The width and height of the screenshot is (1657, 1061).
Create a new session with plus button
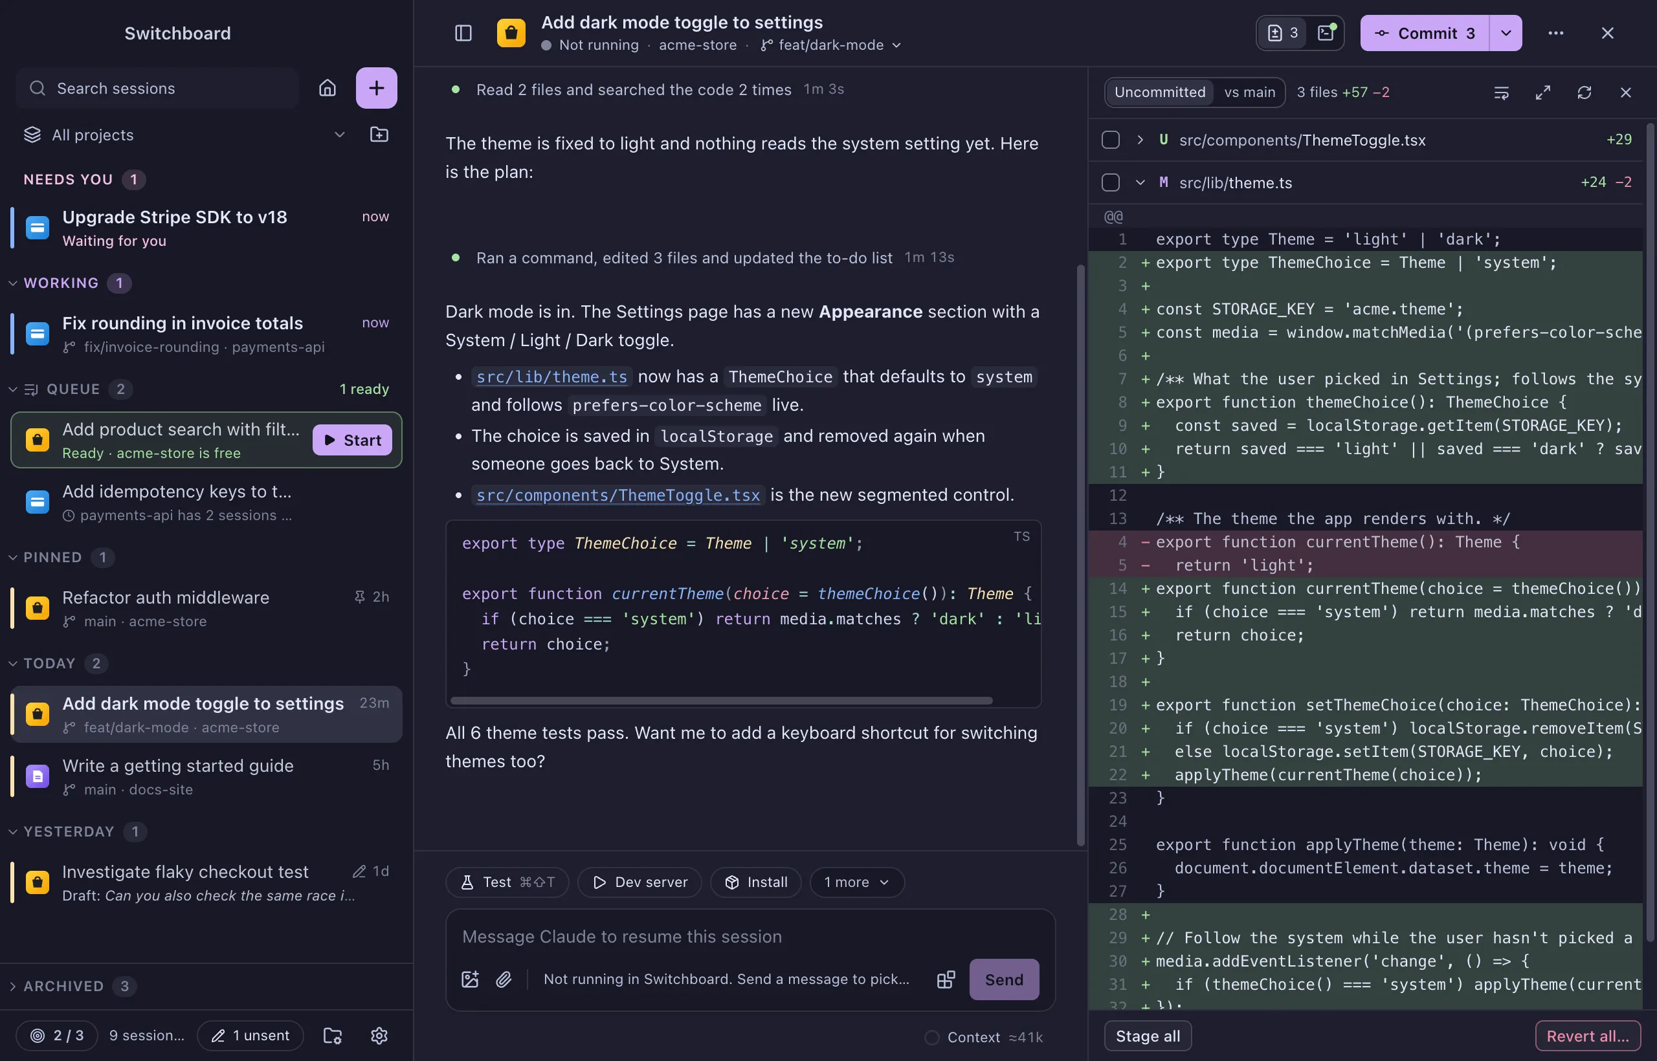click(x=376, y=88)
